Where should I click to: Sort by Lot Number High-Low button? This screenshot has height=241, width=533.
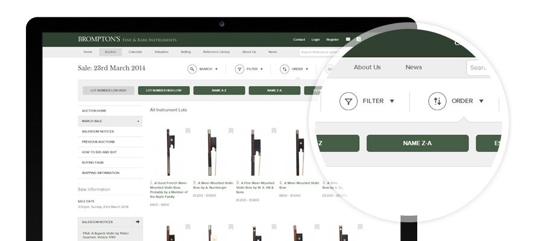click(x=164, y=90)
